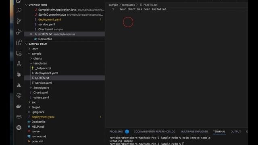Collapse the SAMPLE-HELM project section

(26, 44)
